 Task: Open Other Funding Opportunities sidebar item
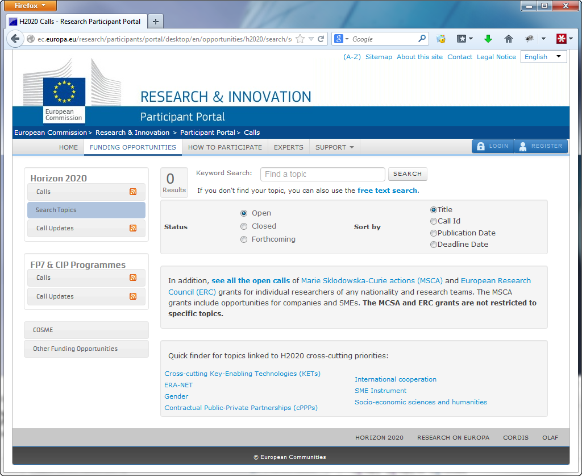coord(86,349)
